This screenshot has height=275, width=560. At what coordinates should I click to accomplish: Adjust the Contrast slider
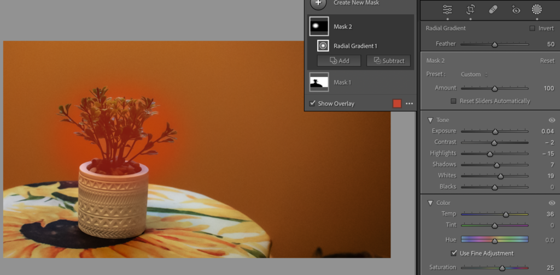click(494, 142)
